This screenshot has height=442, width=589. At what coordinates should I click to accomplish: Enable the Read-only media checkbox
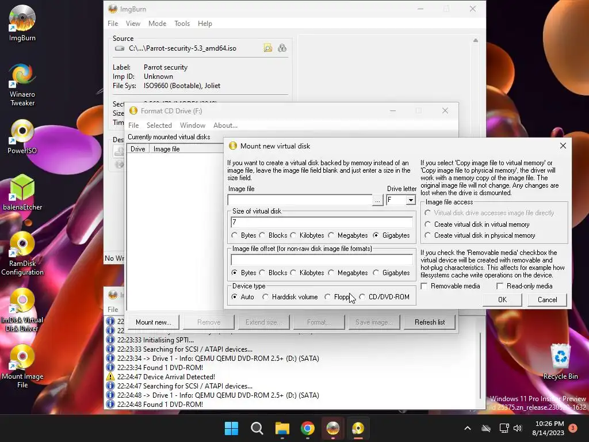525,286
